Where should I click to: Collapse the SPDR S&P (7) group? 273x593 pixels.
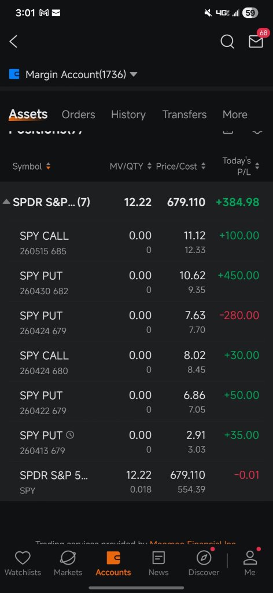pos(6,202)
